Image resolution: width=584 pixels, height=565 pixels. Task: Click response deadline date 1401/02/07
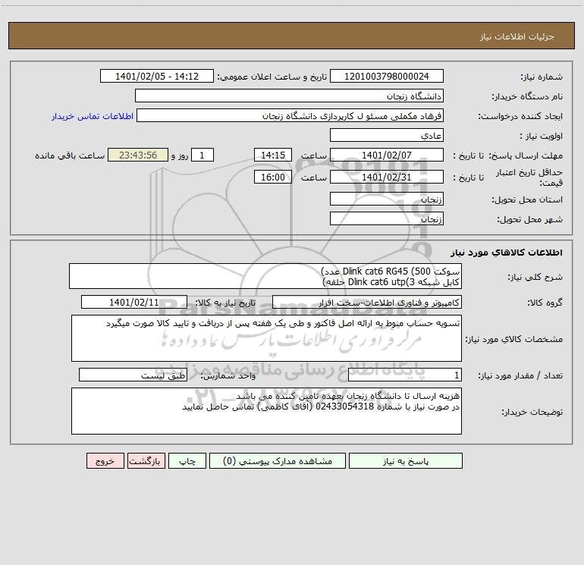click(387, 155)
